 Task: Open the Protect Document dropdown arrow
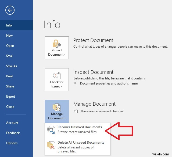(65, 55)
